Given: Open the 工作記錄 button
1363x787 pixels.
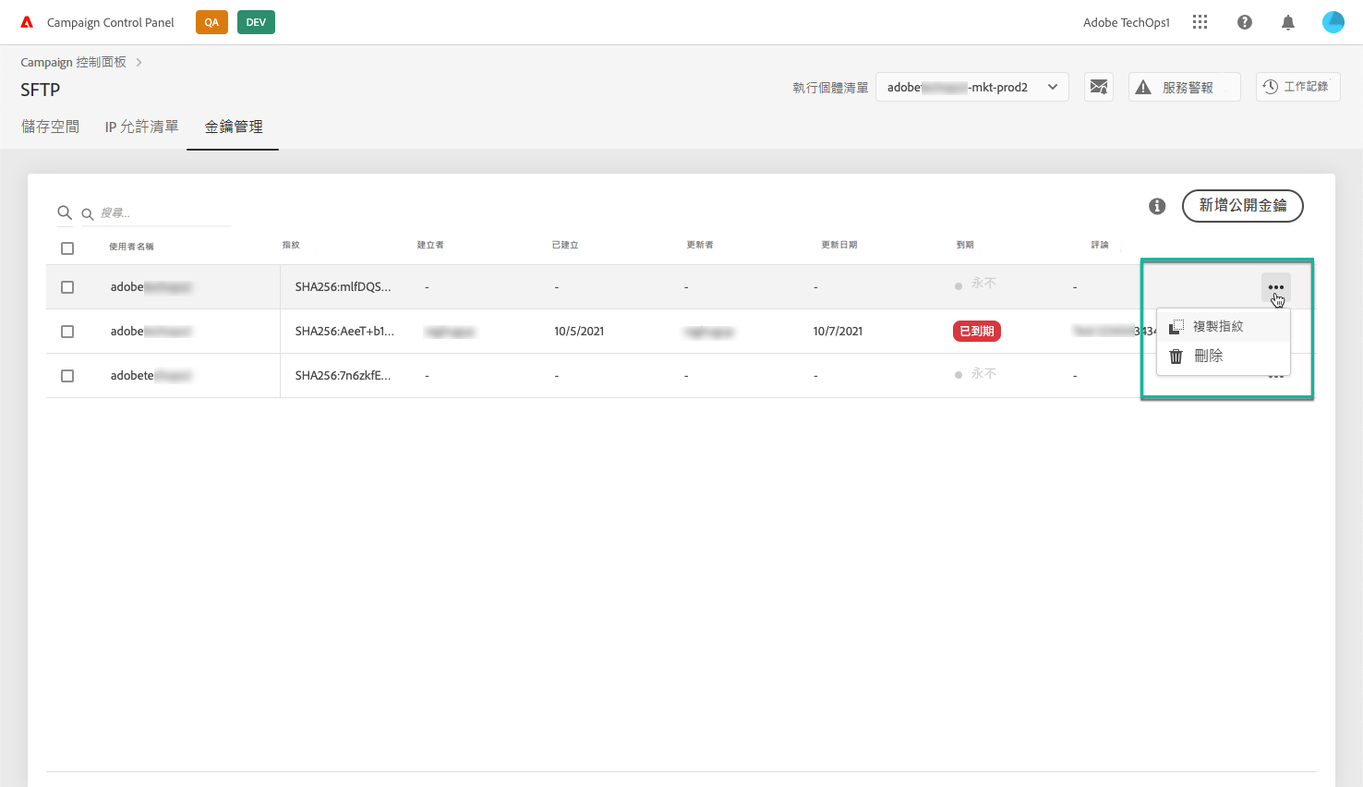Looking at the screenshot, I should coord(1298,87).
